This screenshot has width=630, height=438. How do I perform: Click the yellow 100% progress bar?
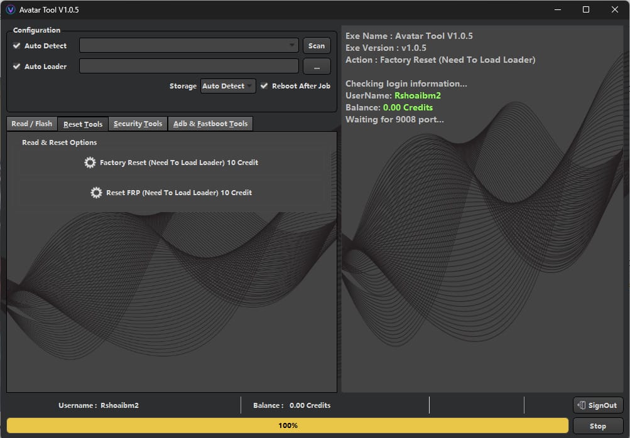288,425
